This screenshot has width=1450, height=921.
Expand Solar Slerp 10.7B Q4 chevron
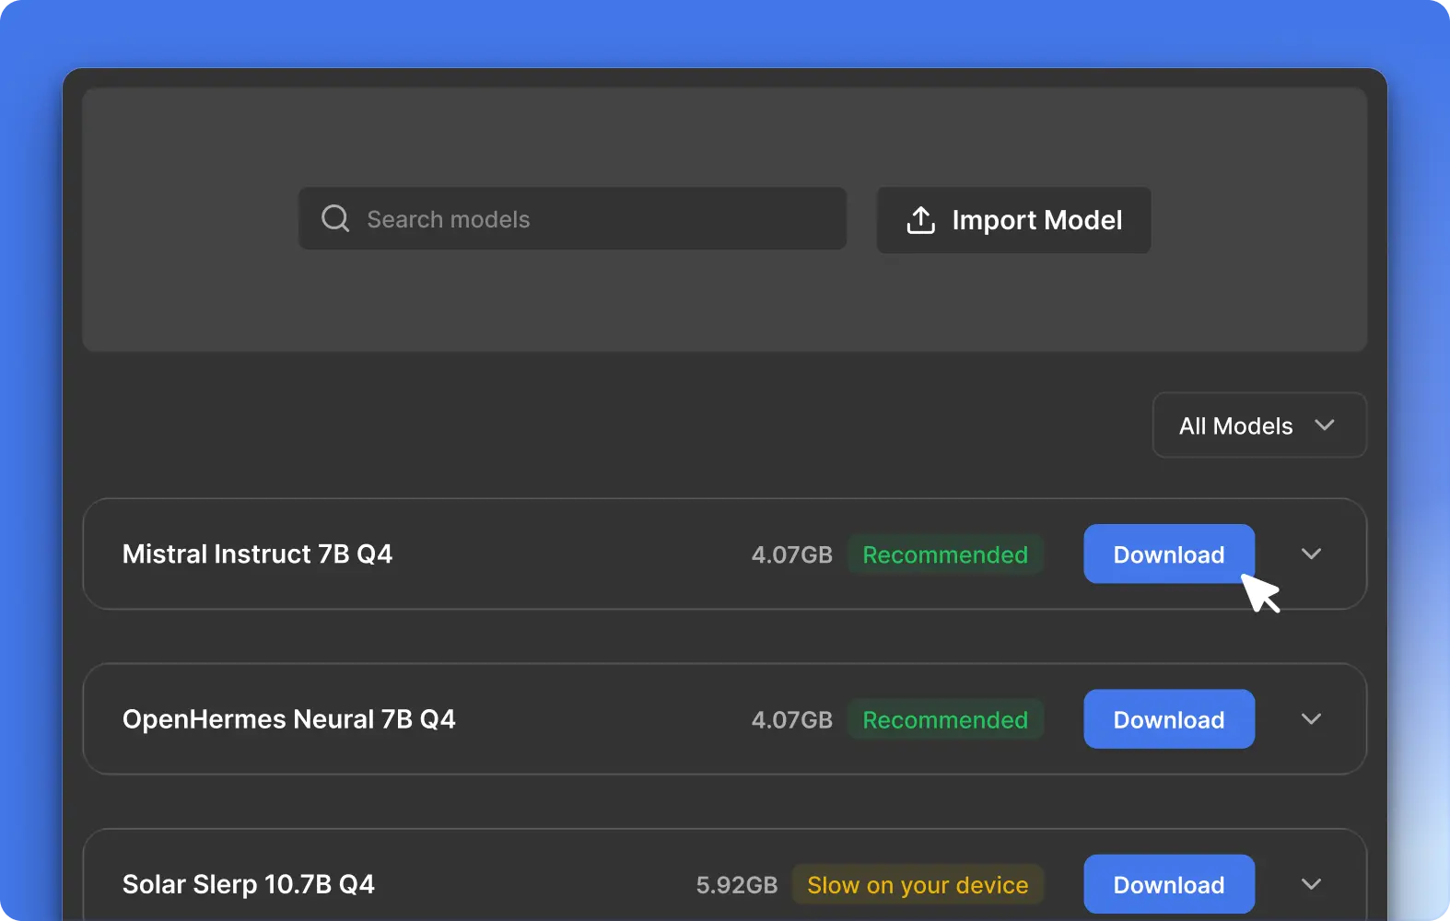[x=1311, y=884]
